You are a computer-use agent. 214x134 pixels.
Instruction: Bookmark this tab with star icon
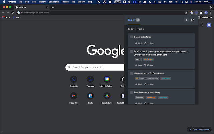(x=186, y=13)
